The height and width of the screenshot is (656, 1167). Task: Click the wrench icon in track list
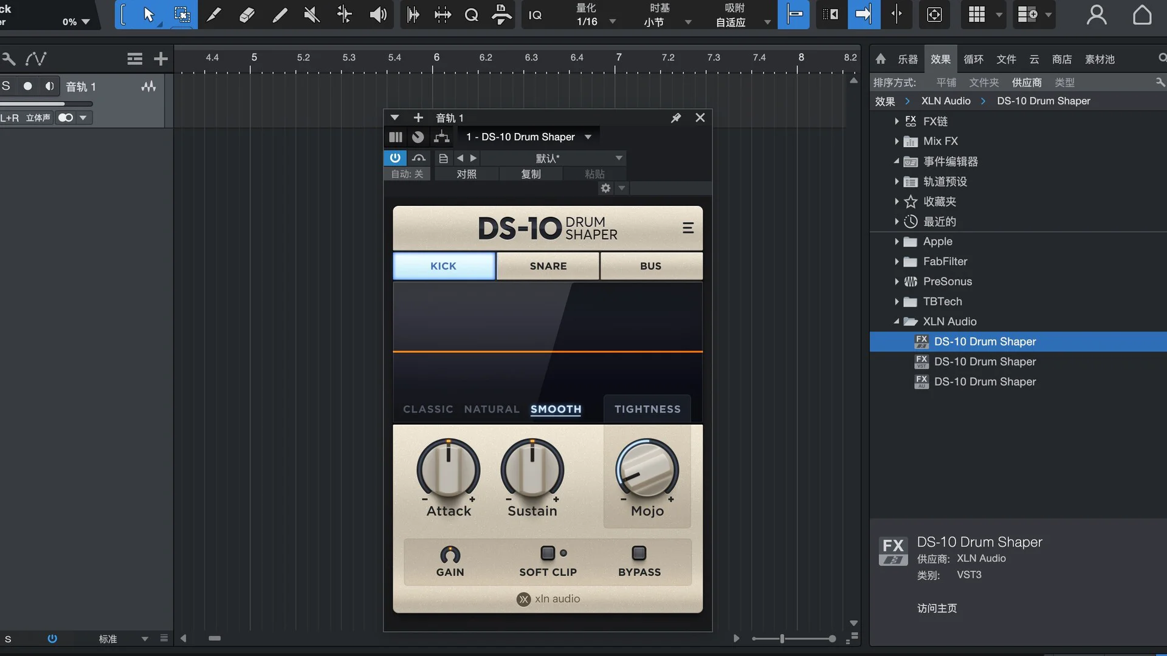pos(9,59)
